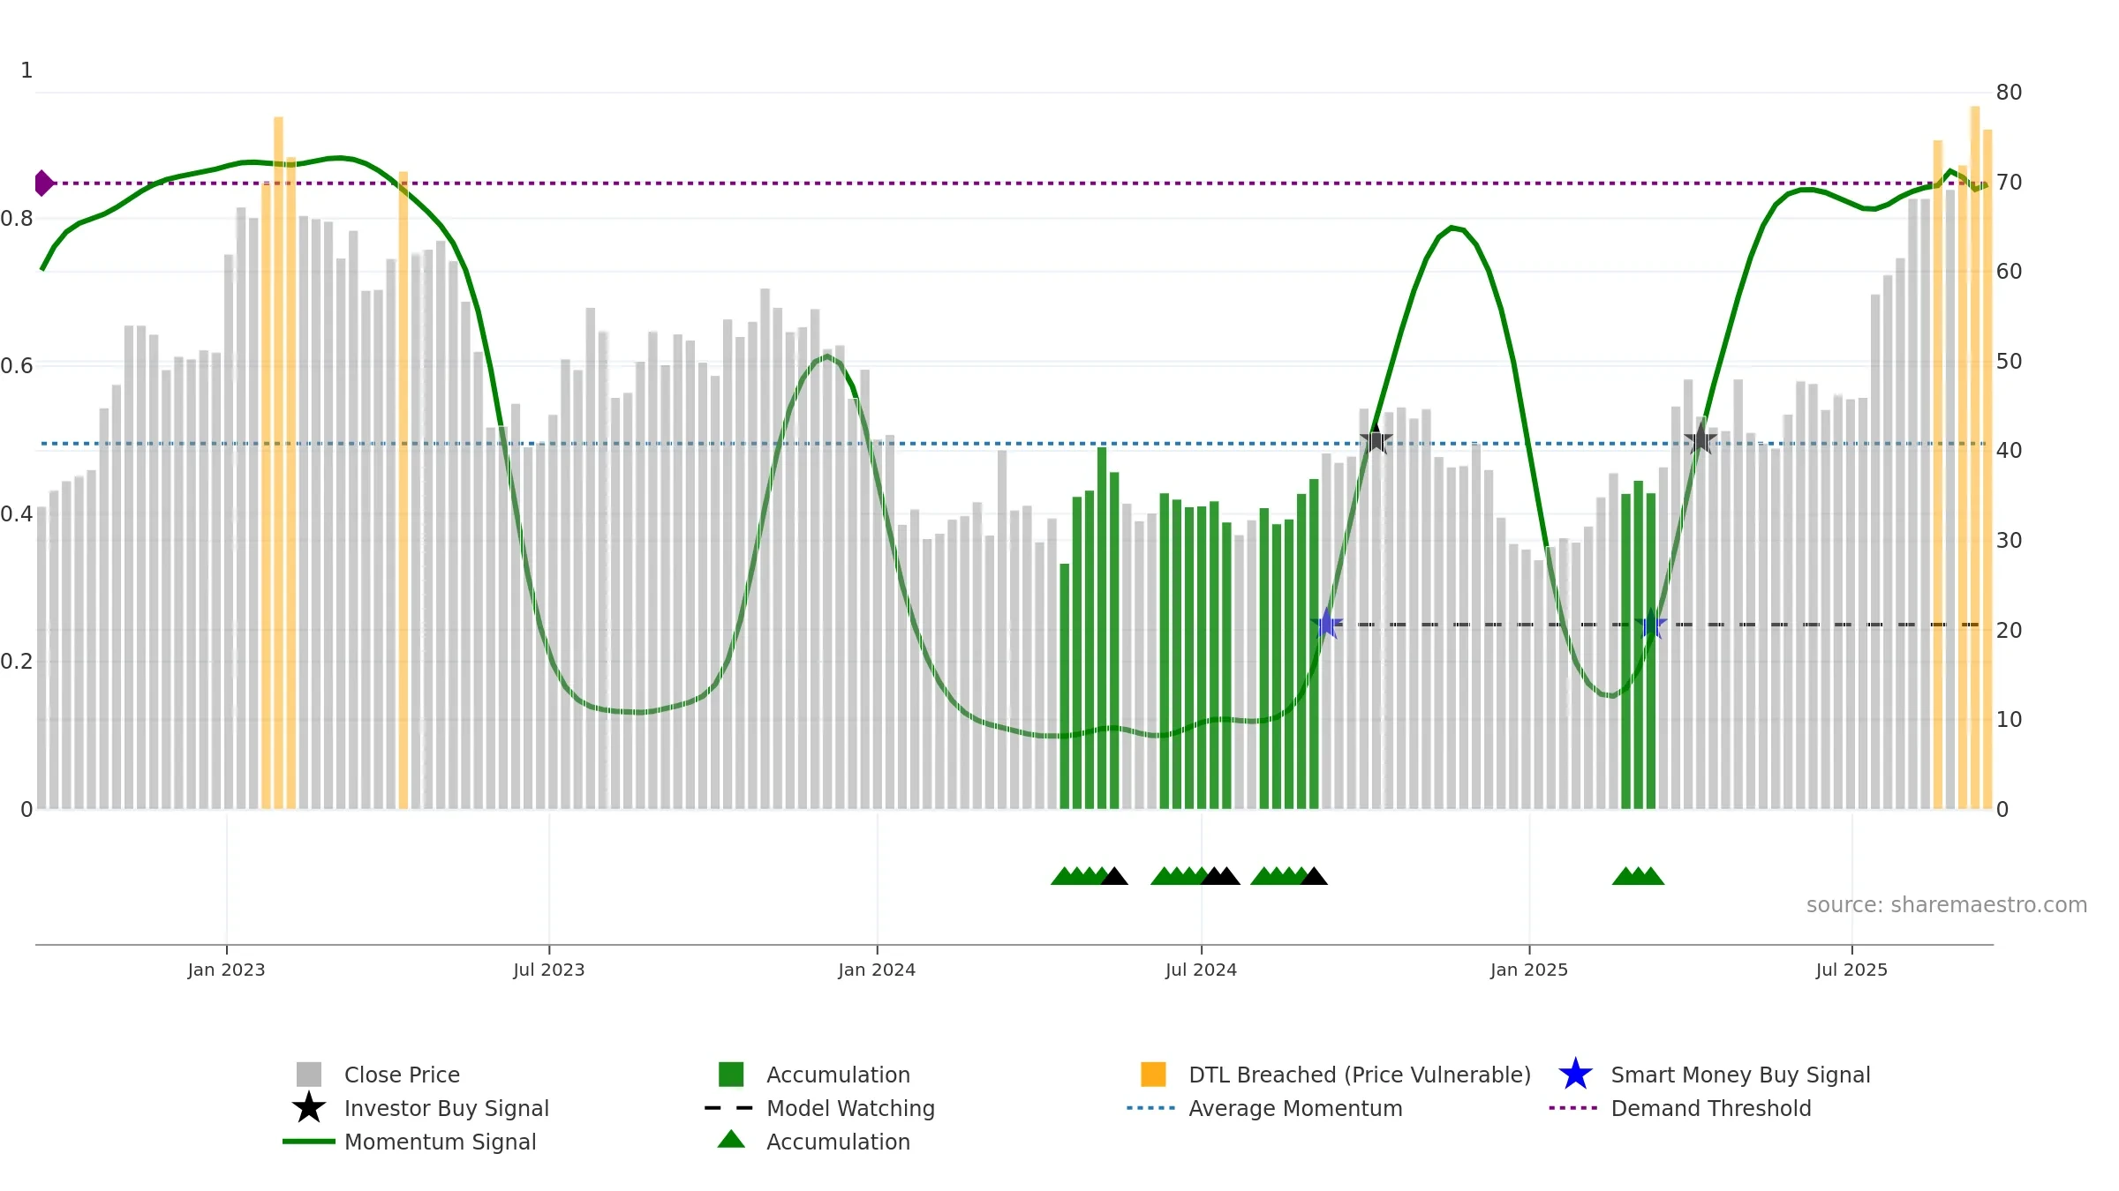Select the first blue star on chart

point(1326,624)
